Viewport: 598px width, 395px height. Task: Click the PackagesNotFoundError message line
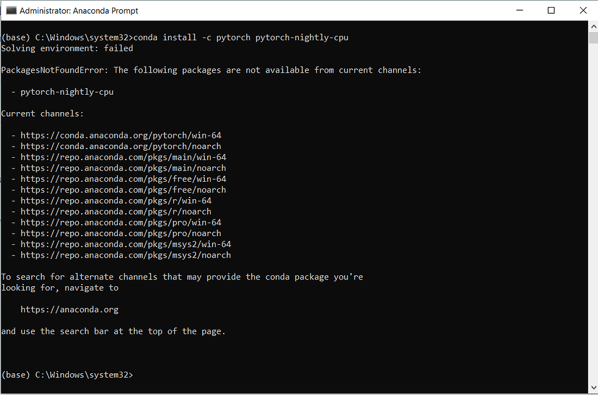pyautogui.click(x=211, y=70)
